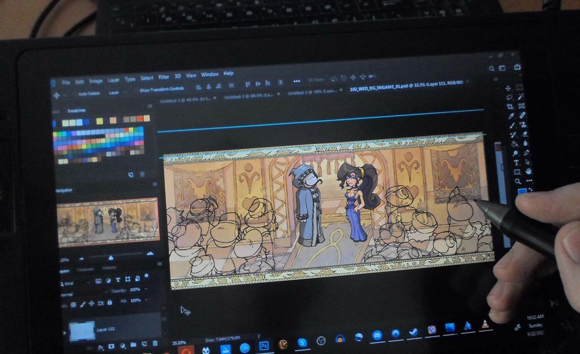Add a layer style with fx icon

click(100, 348)
